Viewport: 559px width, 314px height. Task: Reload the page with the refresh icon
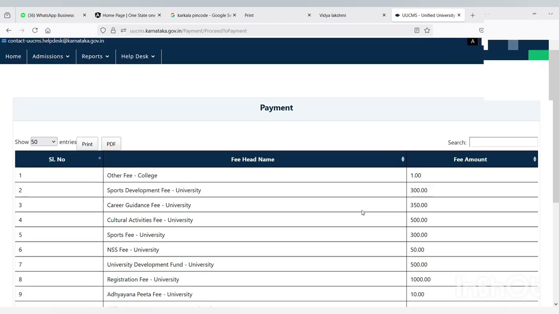[x=35, y=31]
